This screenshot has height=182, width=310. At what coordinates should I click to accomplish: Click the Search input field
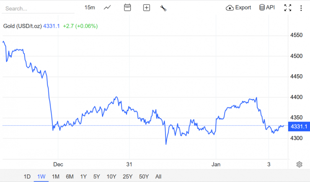38,8
